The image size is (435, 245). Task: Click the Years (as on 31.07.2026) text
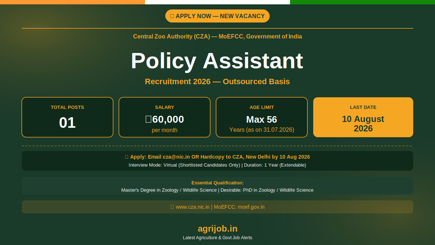click(x=262, y=130)
